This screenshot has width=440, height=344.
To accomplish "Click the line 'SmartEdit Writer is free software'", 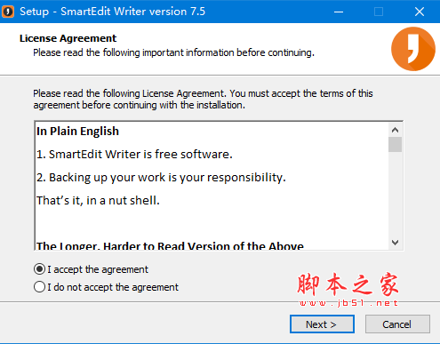I will [134, 155].
